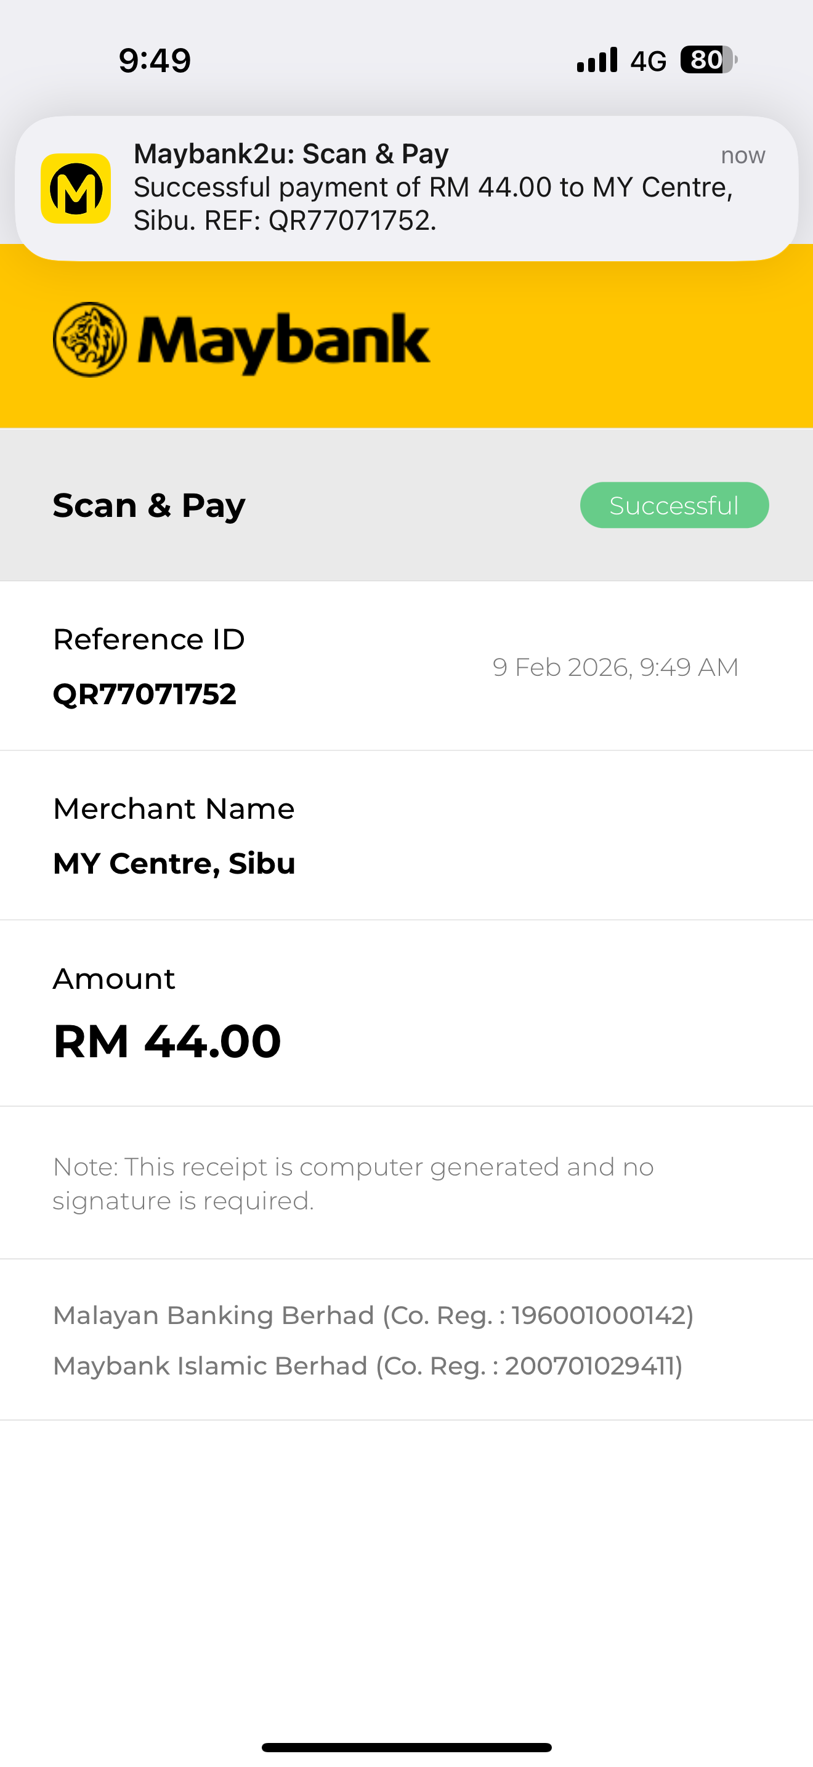This screenshot has height=1767, width=813.
Task: Tap the green Successful status badge
Action: tap(674, 506)
